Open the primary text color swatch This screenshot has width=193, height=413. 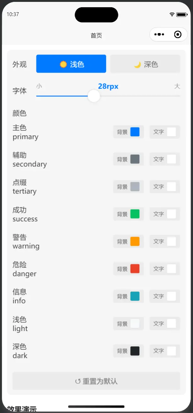point(171,132)
